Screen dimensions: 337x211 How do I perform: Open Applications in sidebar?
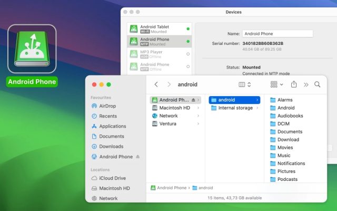(109, 126)
